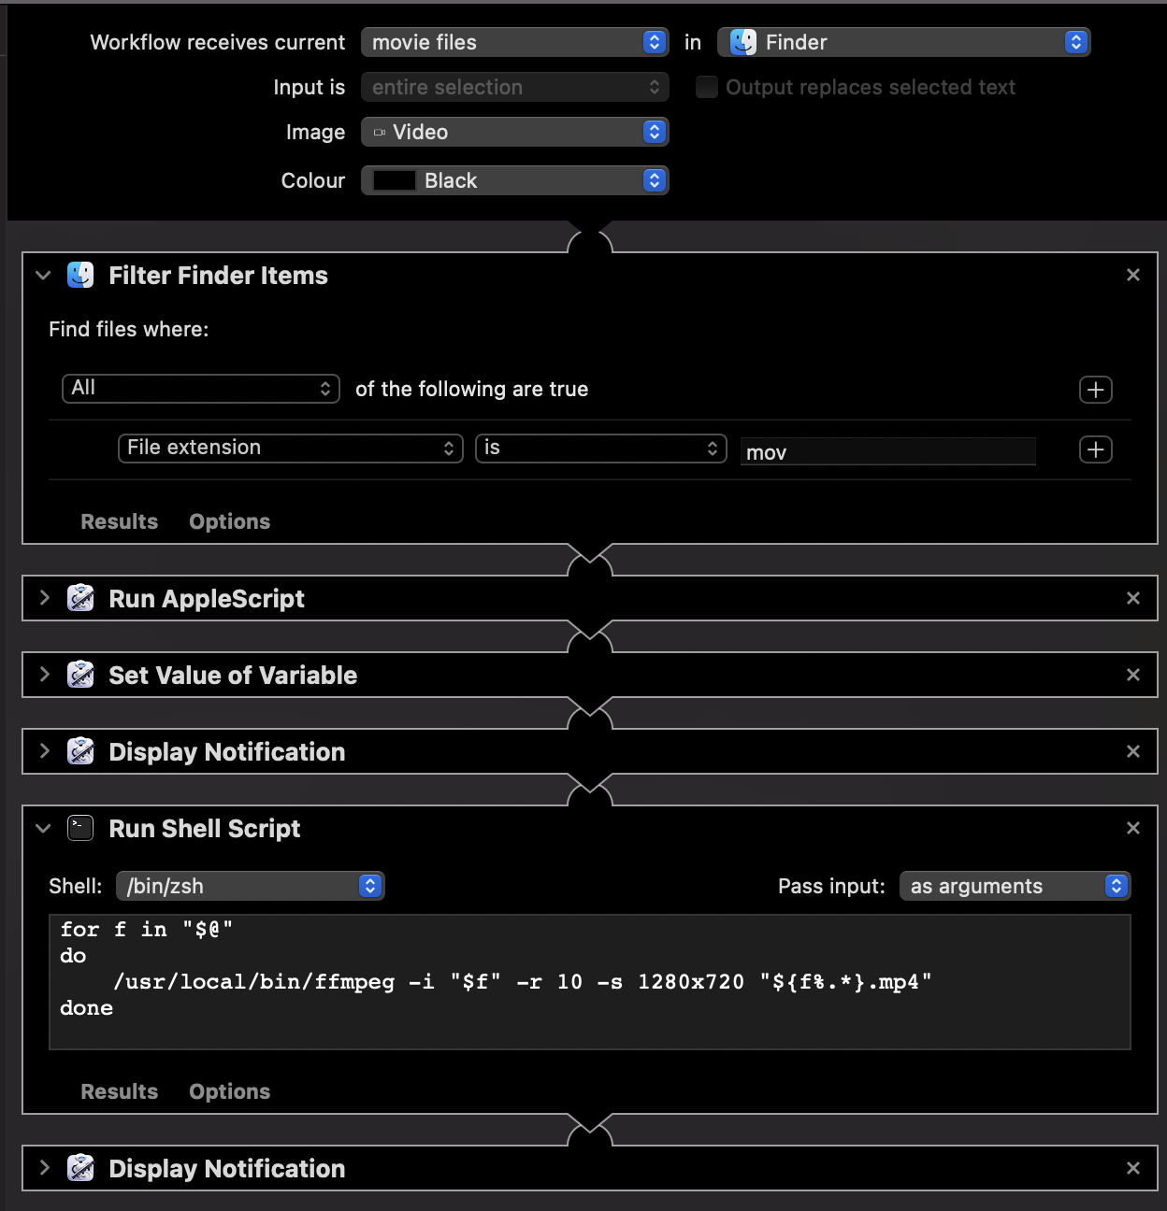
Task: Remove the Run Shell Script action
Action: click(1133, 828)
